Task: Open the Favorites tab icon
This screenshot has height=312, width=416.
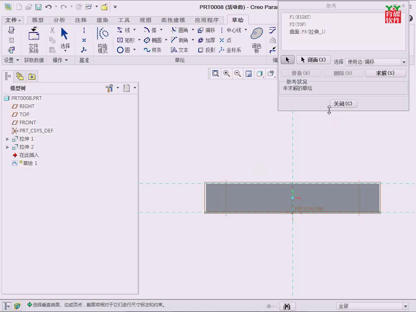Action: coord(32,76)
